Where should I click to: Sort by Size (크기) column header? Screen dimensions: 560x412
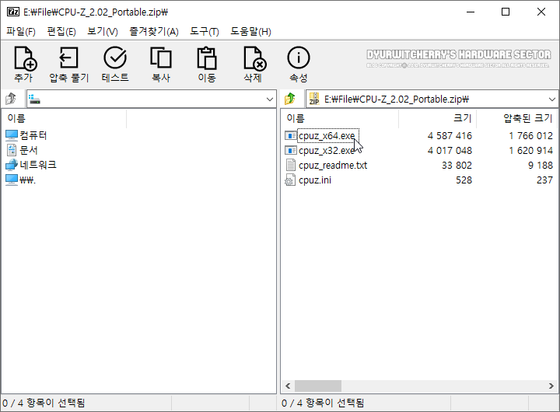(437, 118)
